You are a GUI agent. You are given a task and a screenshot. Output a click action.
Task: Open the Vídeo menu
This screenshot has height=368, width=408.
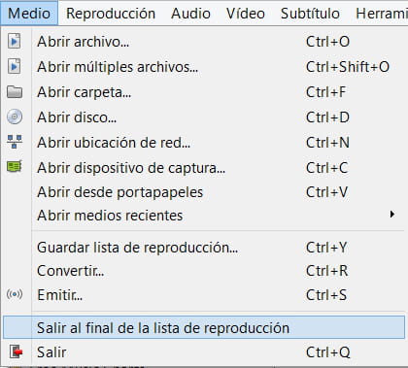246,14
